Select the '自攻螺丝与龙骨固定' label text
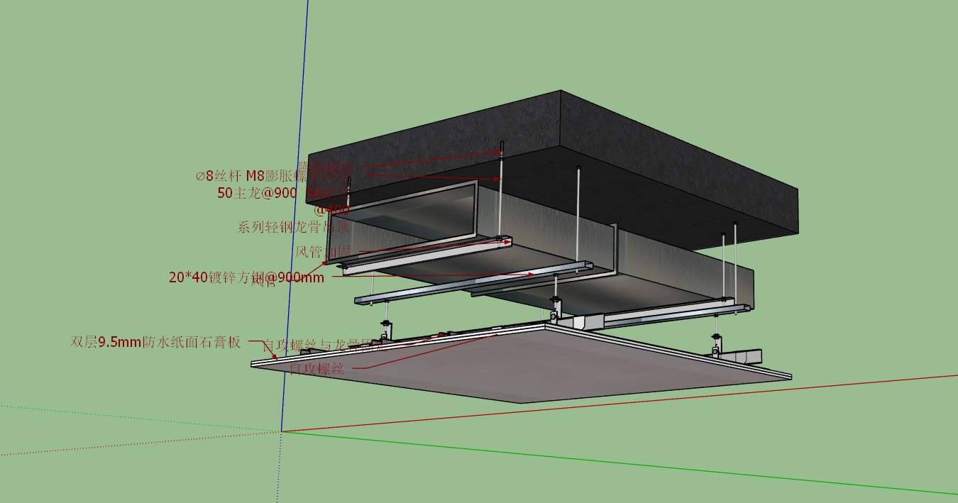This screenshot has width=958, height=503. point(324,346)
